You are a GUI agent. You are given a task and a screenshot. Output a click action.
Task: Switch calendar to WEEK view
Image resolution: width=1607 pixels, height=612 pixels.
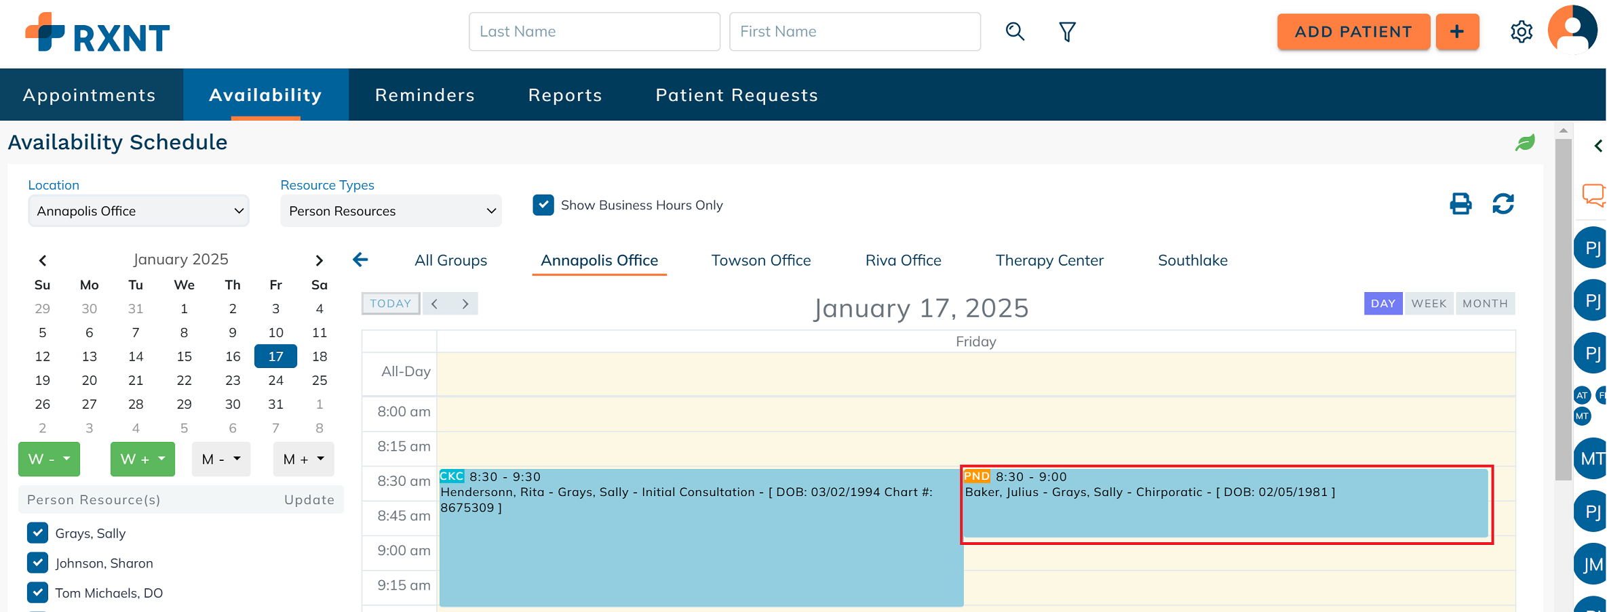click(1429, 304)
